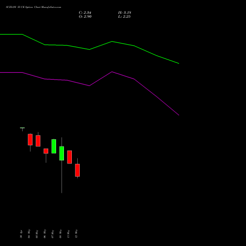Click the 12 May date label
Image resolution: width=246 pixels, height=246 pixels.
[76, 234]
